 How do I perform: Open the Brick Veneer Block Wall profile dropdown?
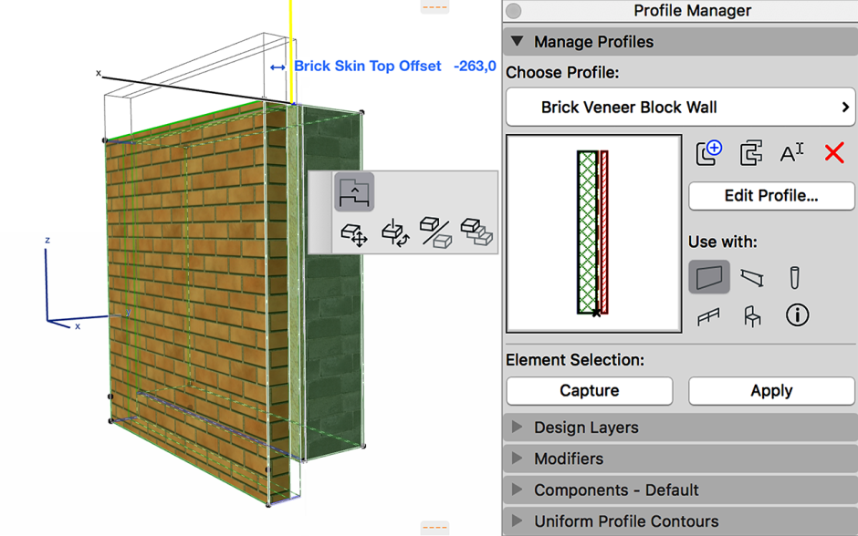(x=681, y=107)
